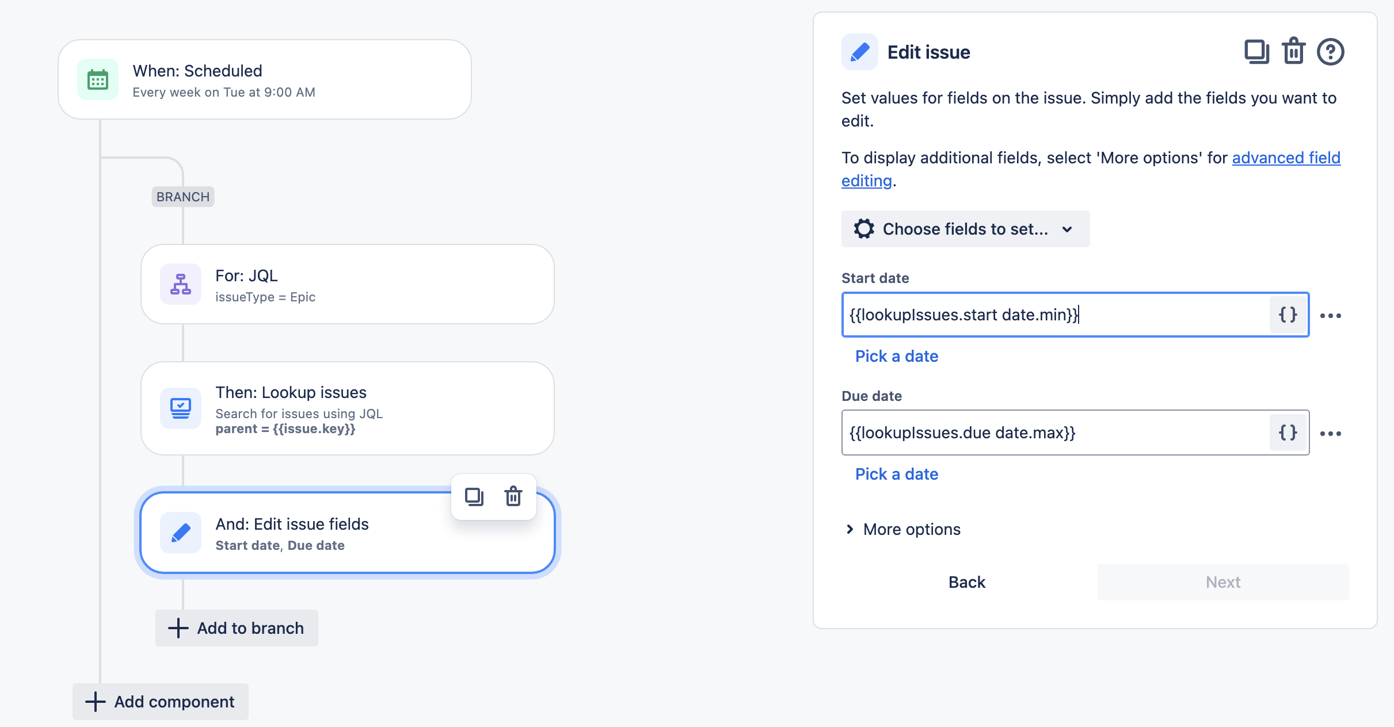Click the Scheduled trigger calendar icon

coord(98,80)
